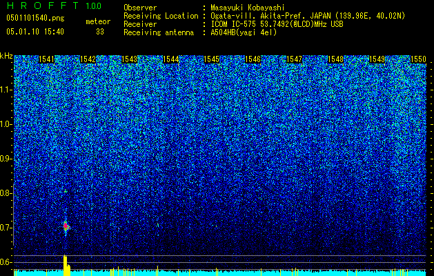Viewport: 434px width, 276px height.
Task: Click the Receiving Location label
Action: point(161,16)
